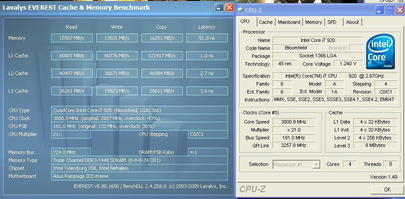Click the L3 Cache Read value 26261 MB/s
The image size is (405, 199).
72,91
